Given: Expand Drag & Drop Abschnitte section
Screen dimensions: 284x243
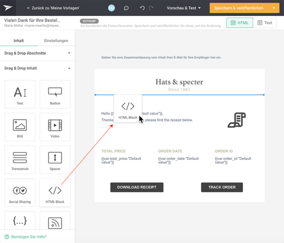Looking at the screenshot, I should [x=37, y=53].
